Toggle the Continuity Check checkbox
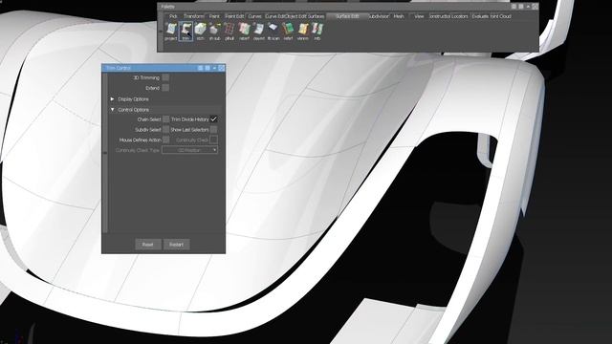Image resolution: width=612 pixels, height=344 pixels. [213, 140]
